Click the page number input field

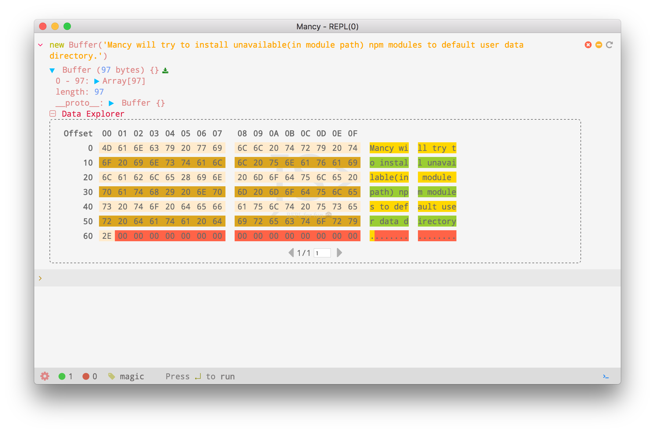pos(322,253)
